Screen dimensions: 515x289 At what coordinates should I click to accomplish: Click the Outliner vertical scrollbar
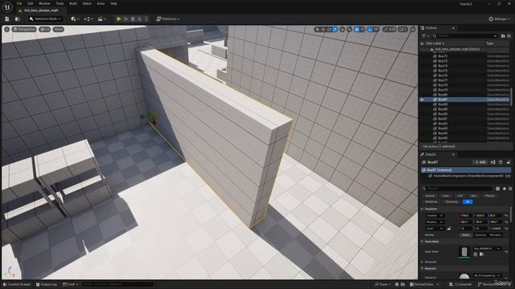click(511, 96)
